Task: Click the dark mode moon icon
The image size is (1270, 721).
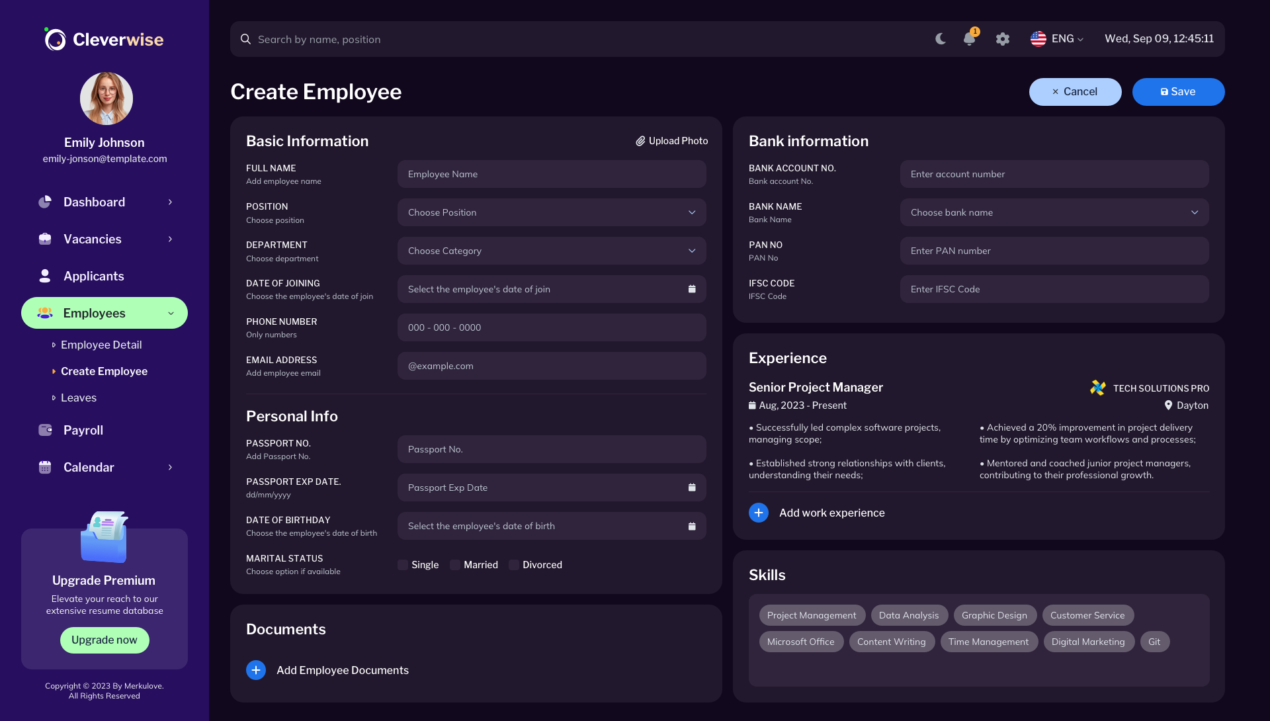Action: (941, 39)
